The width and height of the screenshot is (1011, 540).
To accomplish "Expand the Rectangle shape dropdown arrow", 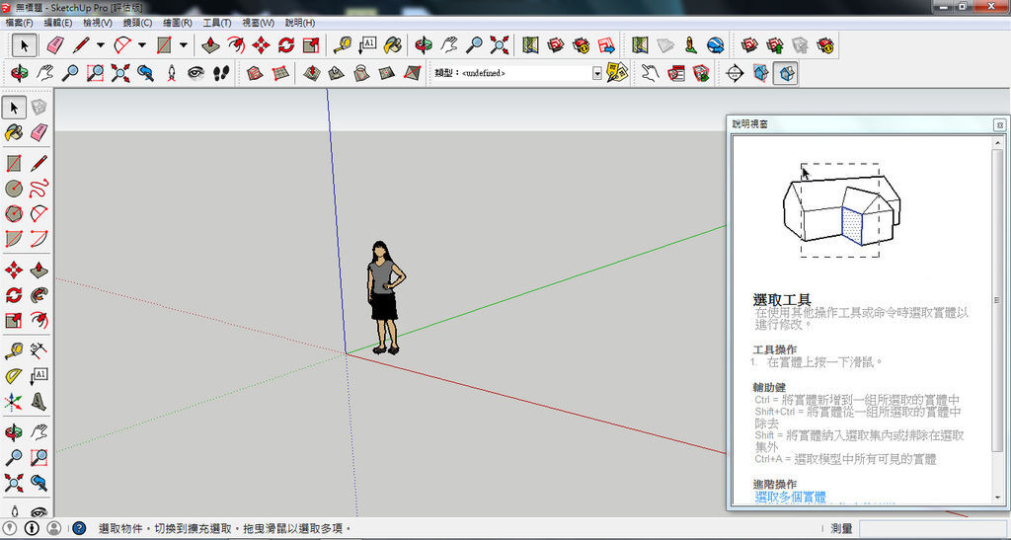I will [184, 45].
